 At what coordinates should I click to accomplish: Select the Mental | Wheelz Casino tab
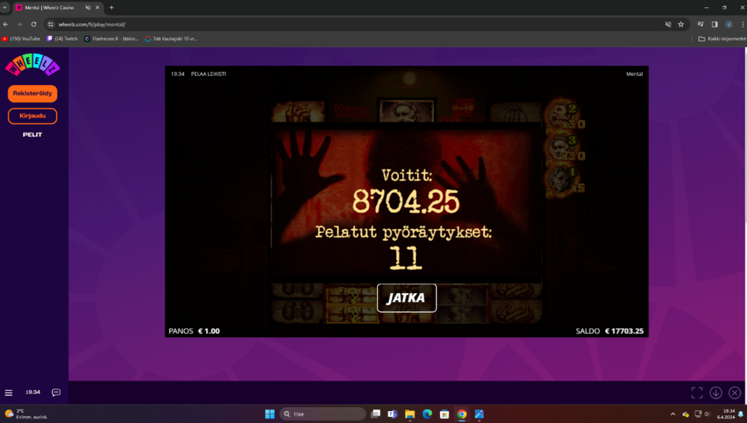(58, 7)
